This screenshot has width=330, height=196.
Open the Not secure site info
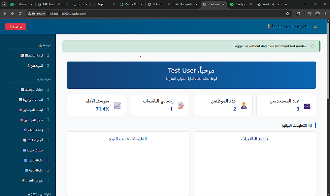[36, 14]
